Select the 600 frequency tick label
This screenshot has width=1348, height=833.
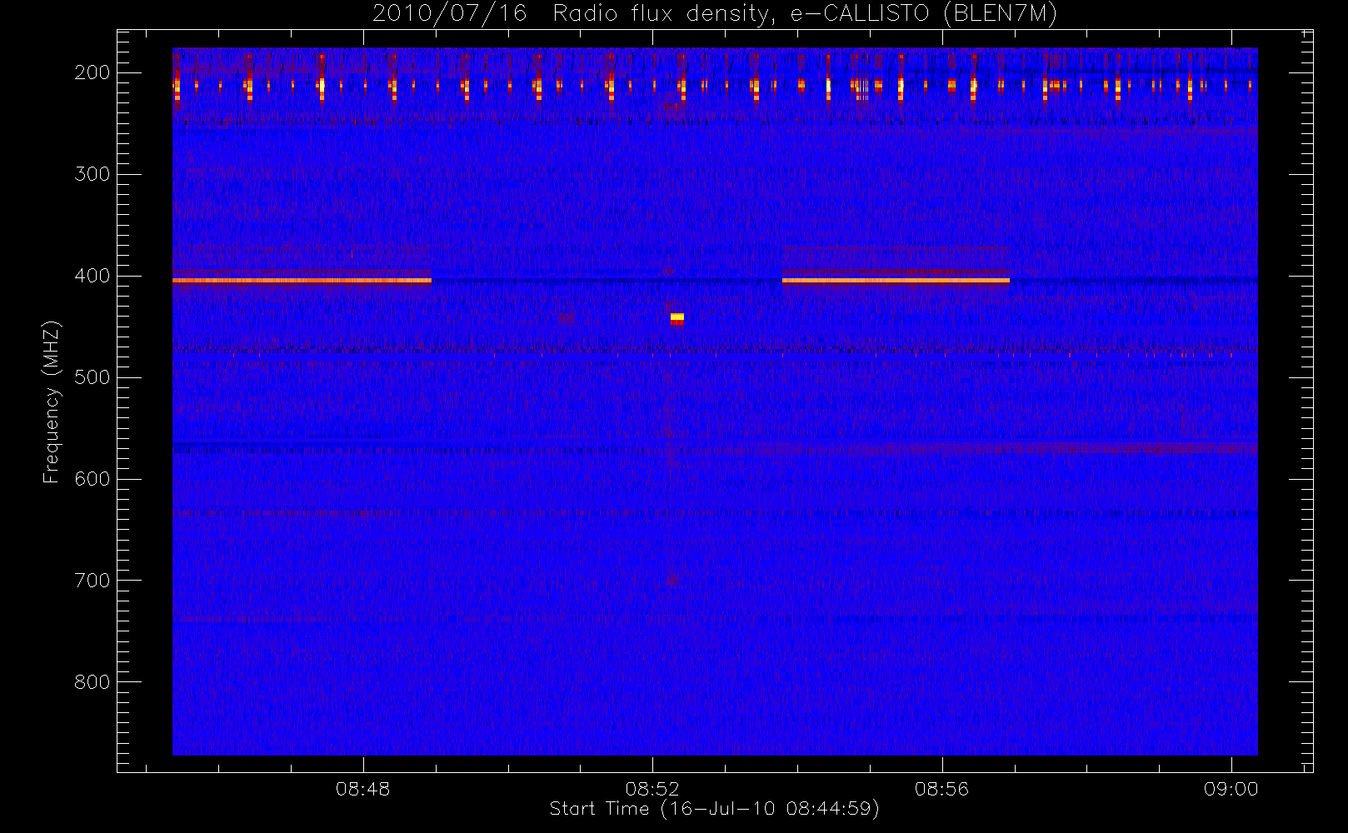[92, 479]
